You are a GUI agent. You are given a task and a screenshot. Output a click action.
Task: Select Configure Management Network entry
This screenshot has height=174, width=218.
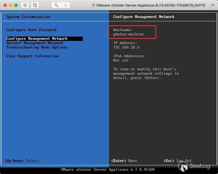[x=44, y=38]
